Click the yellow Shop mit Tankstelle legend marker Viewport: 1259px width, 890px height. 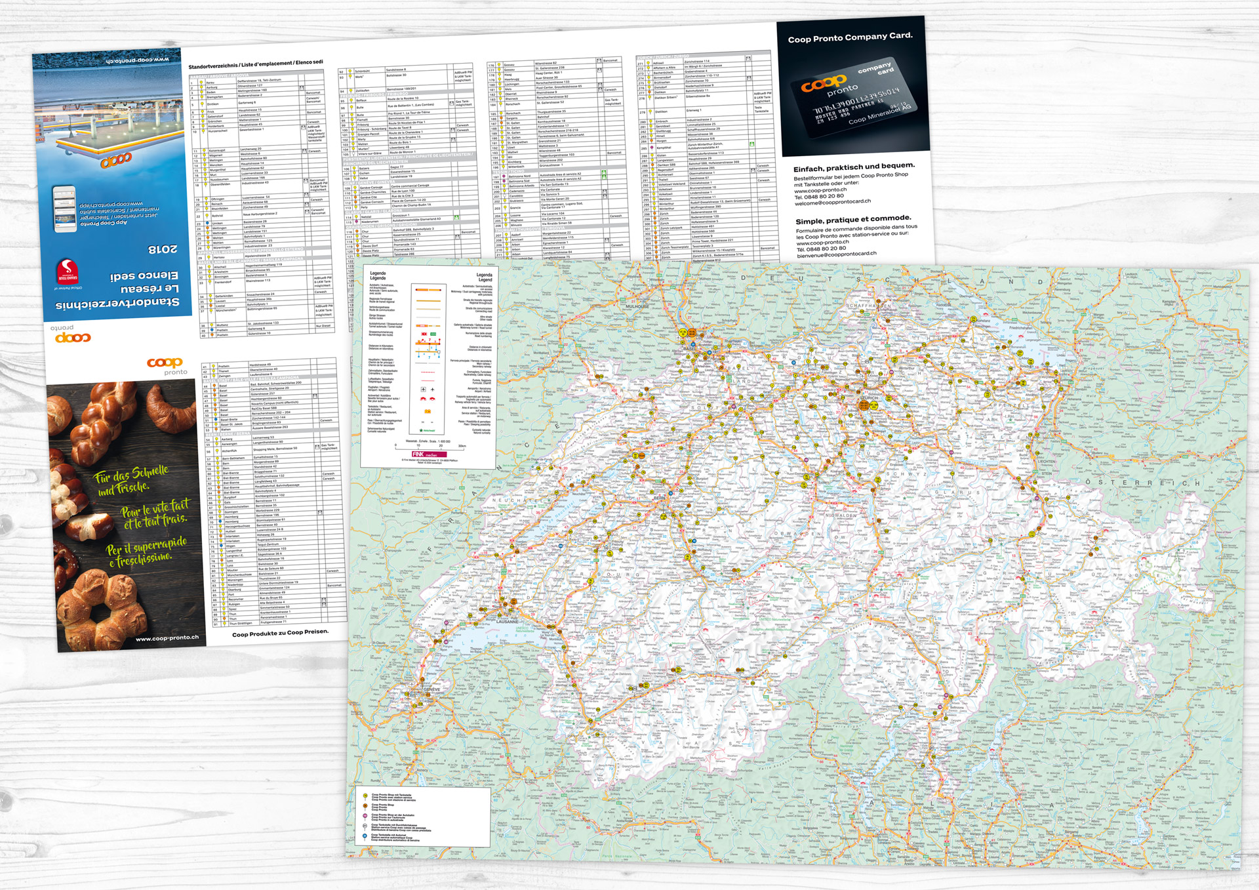(x=365, y=796)
